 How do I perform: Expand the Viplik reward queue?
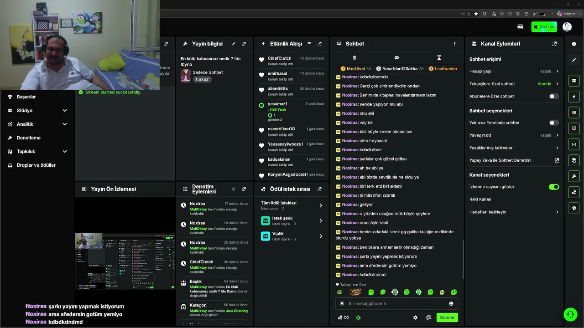tap(292, 236)
